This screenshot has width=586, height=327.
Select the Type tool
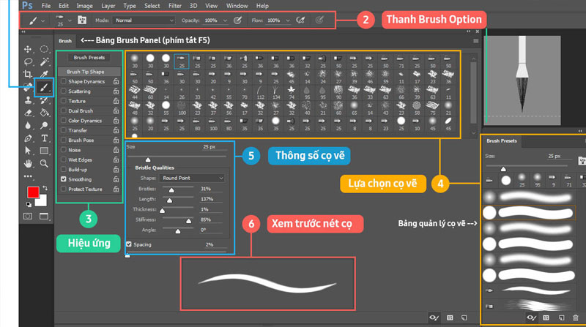tap(44, 138)
